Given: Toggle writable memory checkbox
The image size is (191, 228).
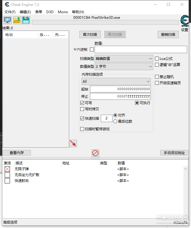Looking at the screenshot, I should click(x=82, y=103).
